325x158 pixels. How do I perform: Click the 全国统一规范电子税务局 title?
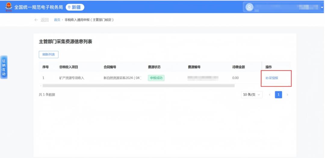click(x=39, y=7)
